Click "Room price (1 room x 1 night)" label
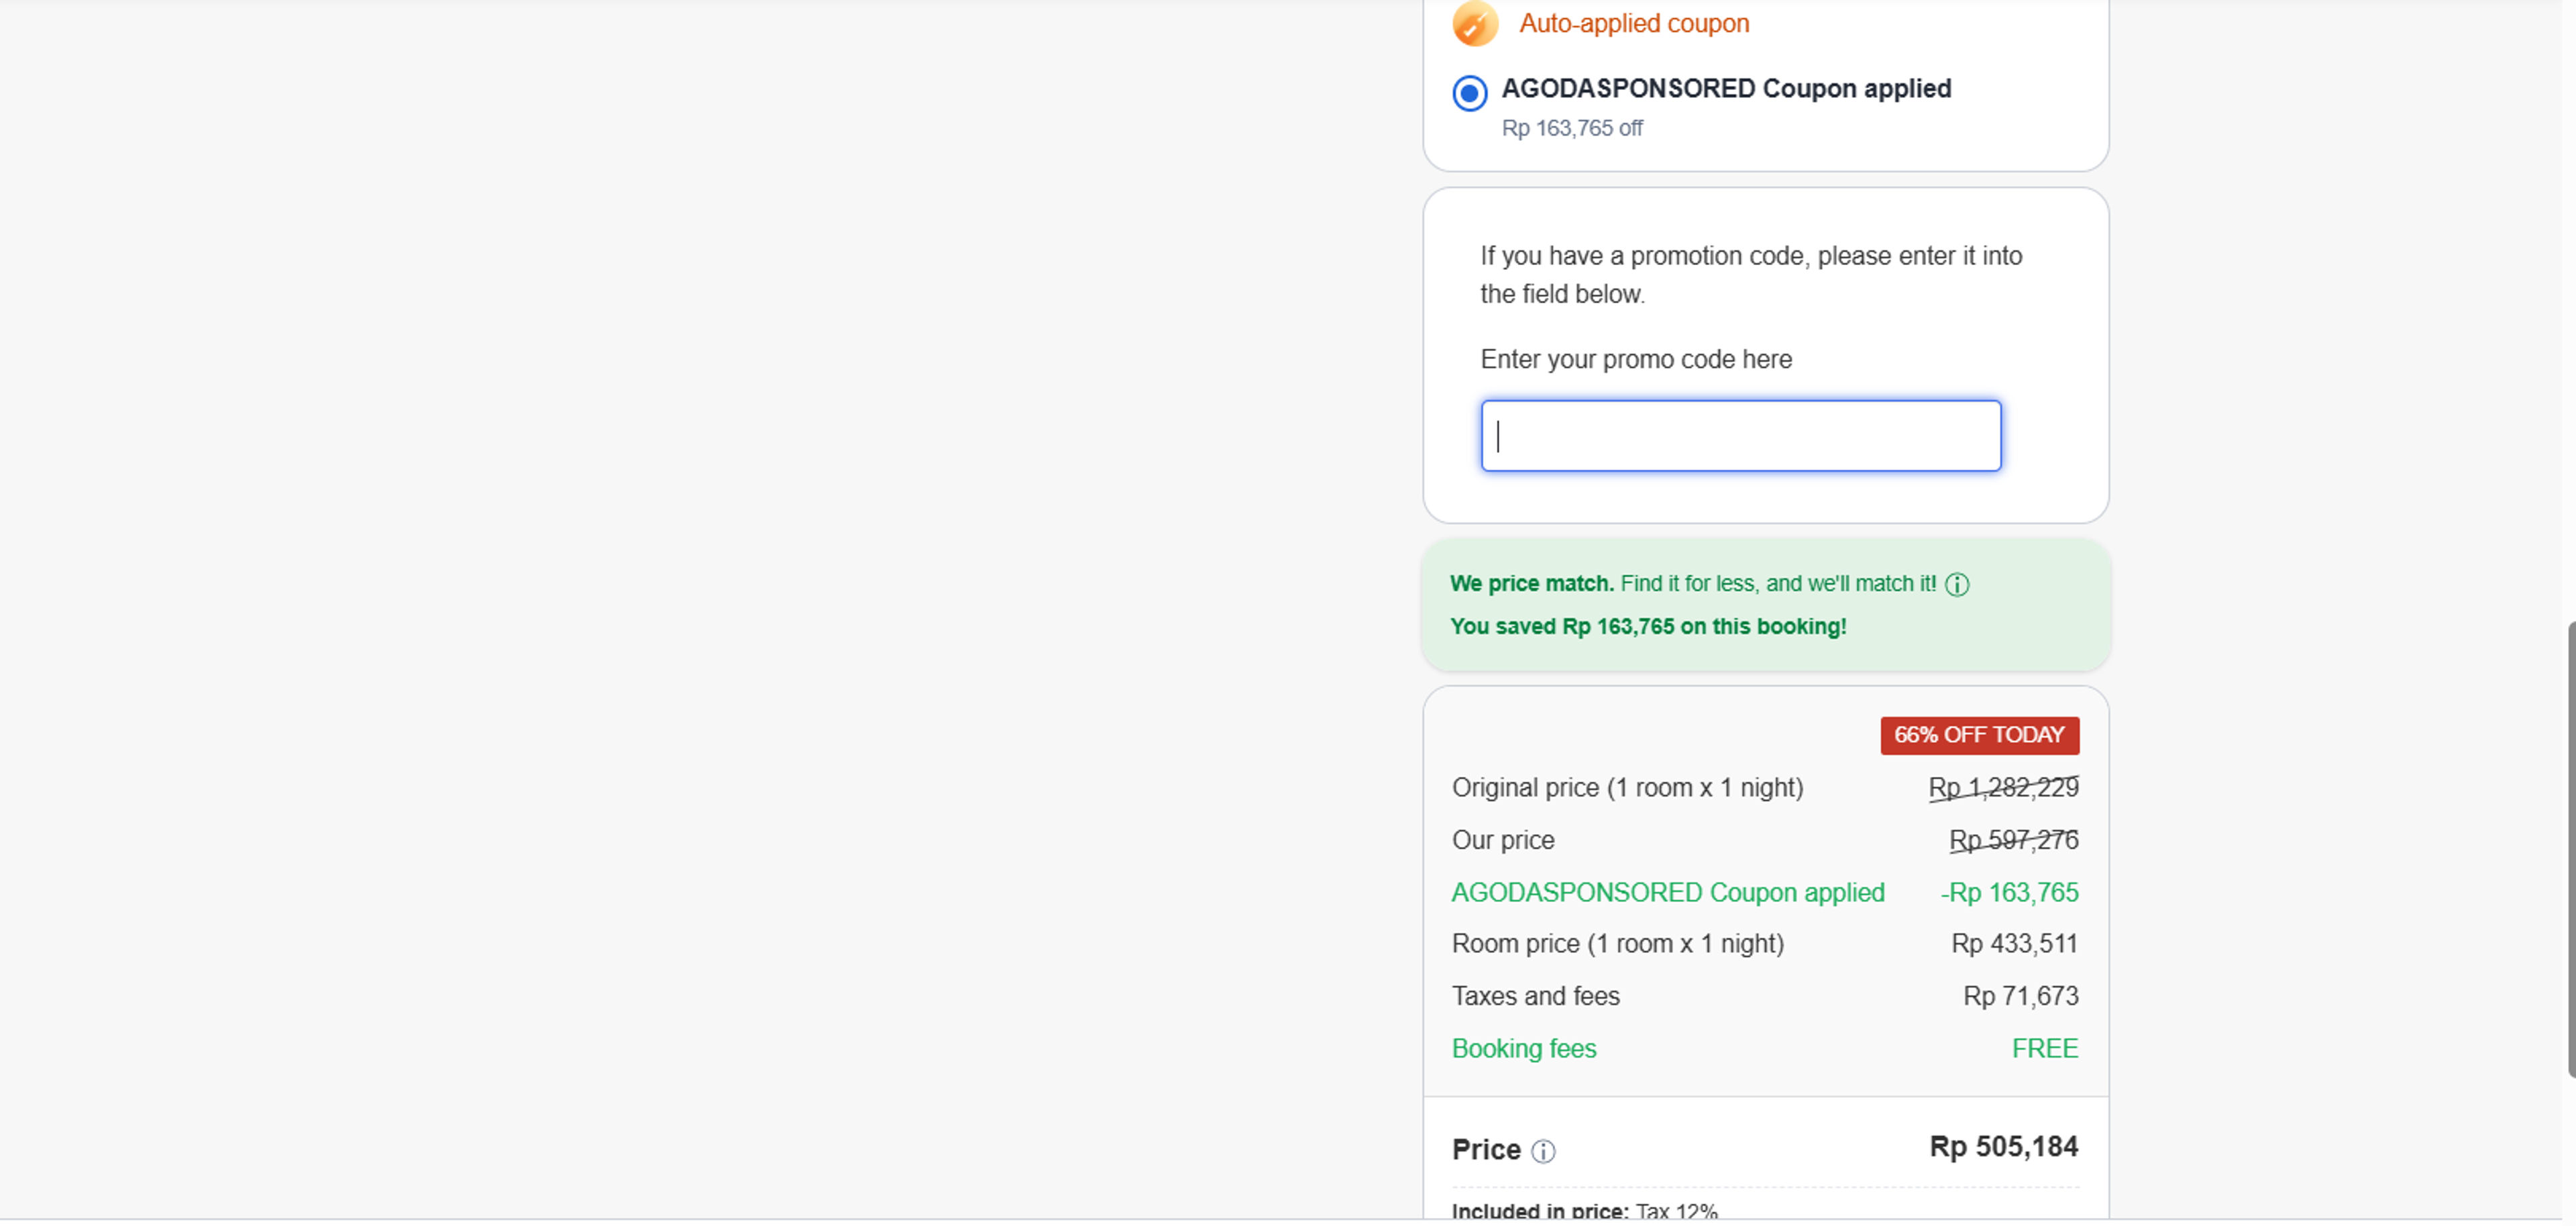Viewport: 2576px width, 1226px height. pos(1617,944)
